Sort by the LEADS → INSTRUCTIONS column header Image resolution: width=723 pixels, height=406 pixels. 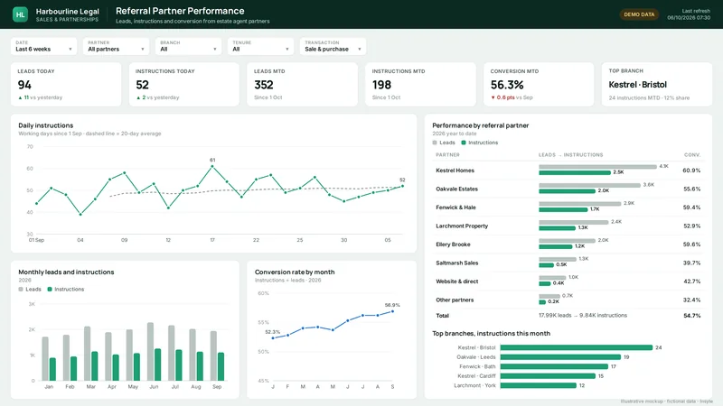point(571,155)
